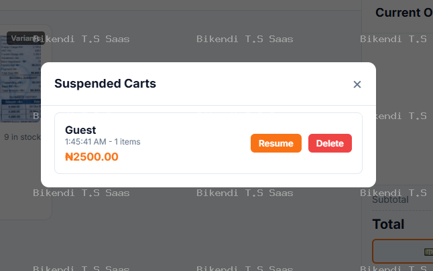Select the Guest cart name

(x=80, y=130)
